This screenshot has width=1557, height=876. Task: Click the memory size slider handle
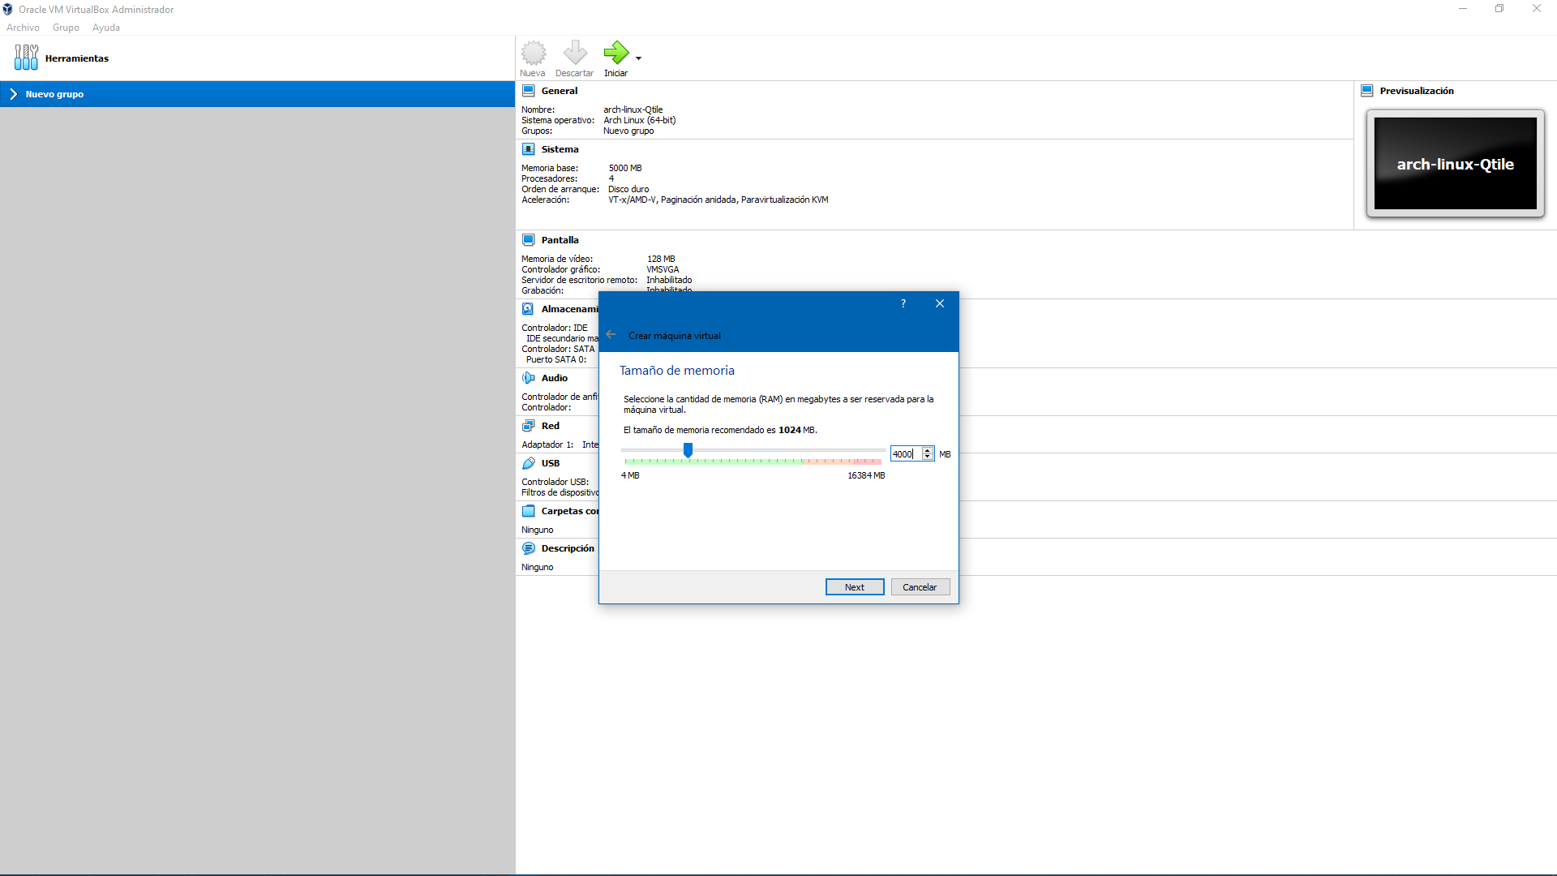[x=688, y=450]
